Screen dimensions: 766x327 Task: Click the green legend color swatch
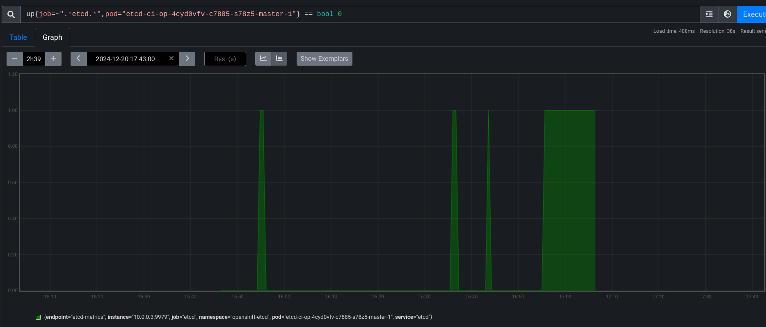click(x=38, y=317)
